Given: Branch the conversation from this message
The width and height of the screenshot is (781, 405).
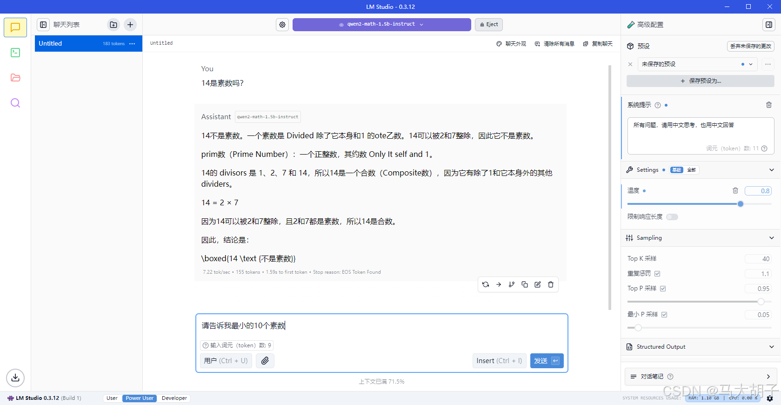Looking at the screenshot, I should point(512,284).
